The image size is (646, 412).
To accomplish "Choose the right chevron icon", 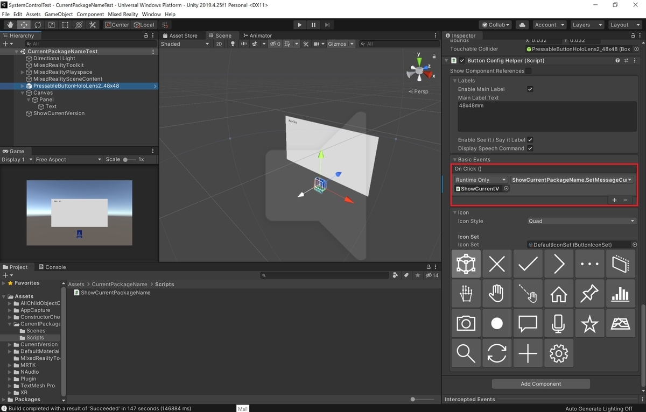I will tap(559, 264).
